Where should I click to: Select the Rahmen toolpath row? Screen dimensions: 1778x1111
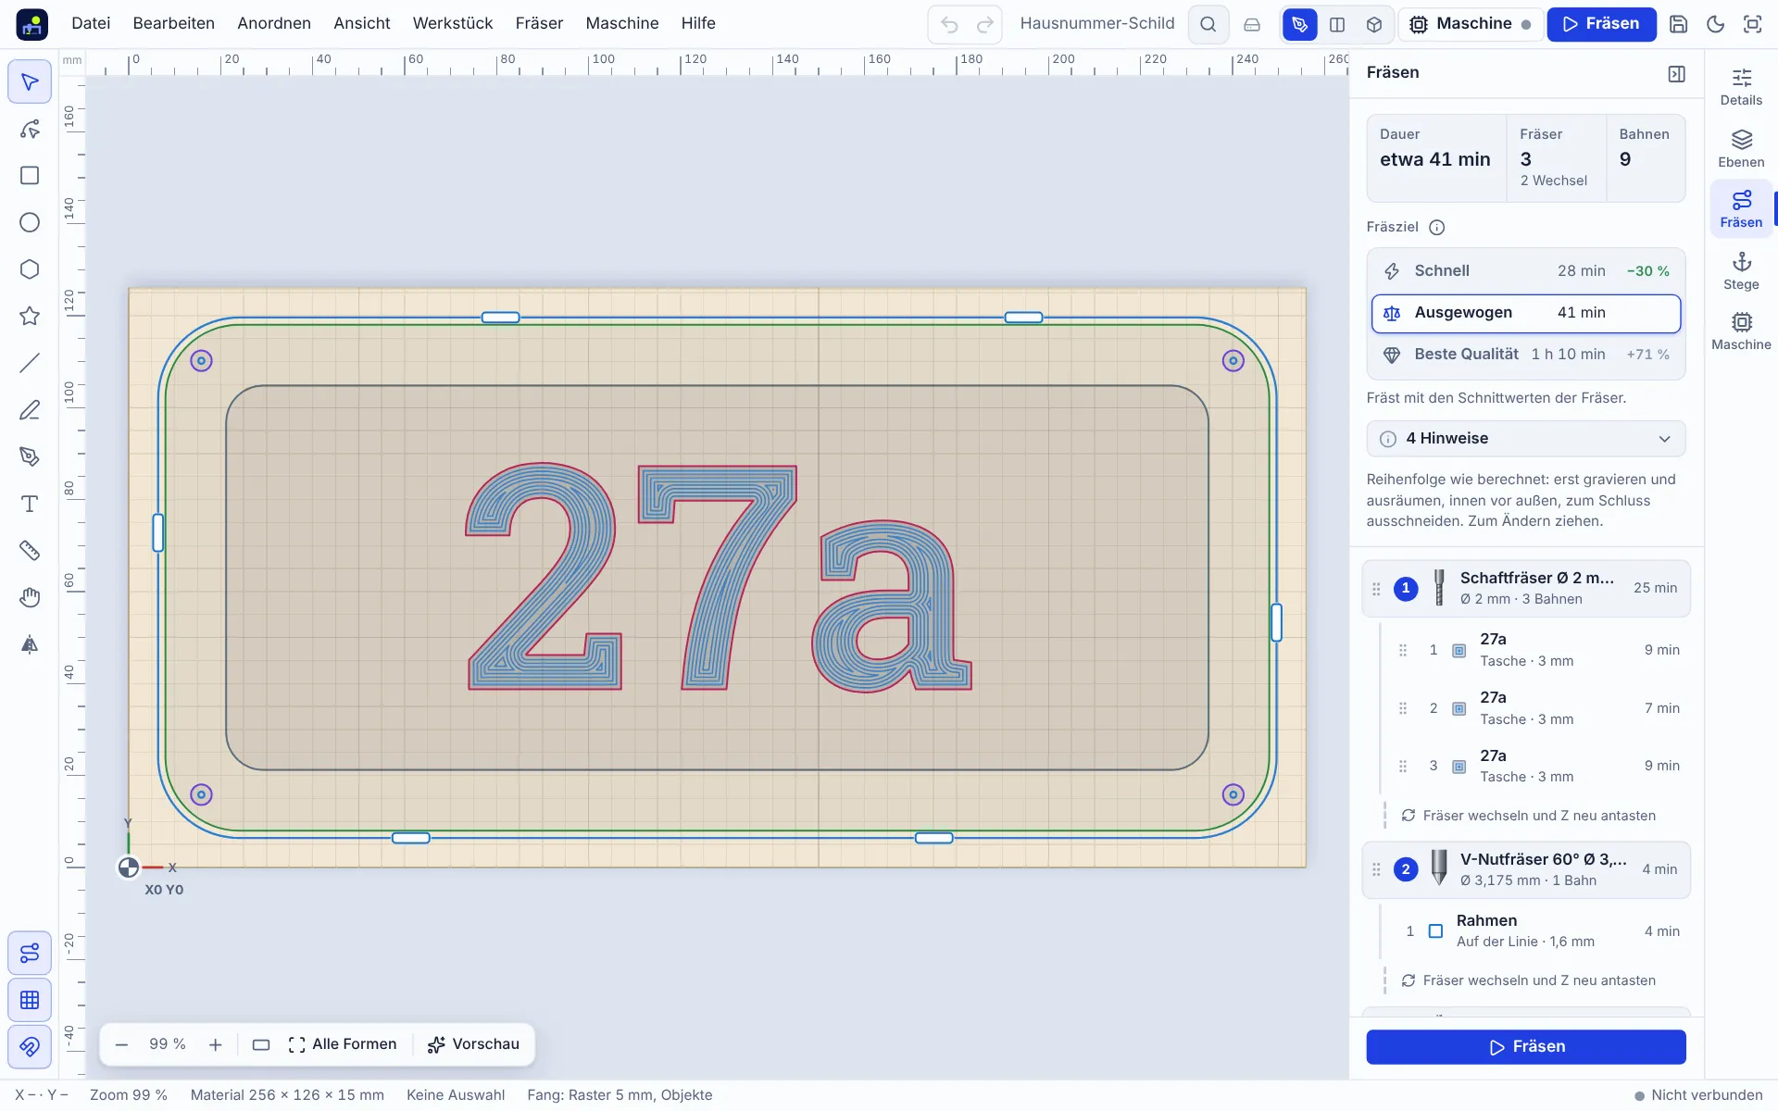(x=1537, y=931)
